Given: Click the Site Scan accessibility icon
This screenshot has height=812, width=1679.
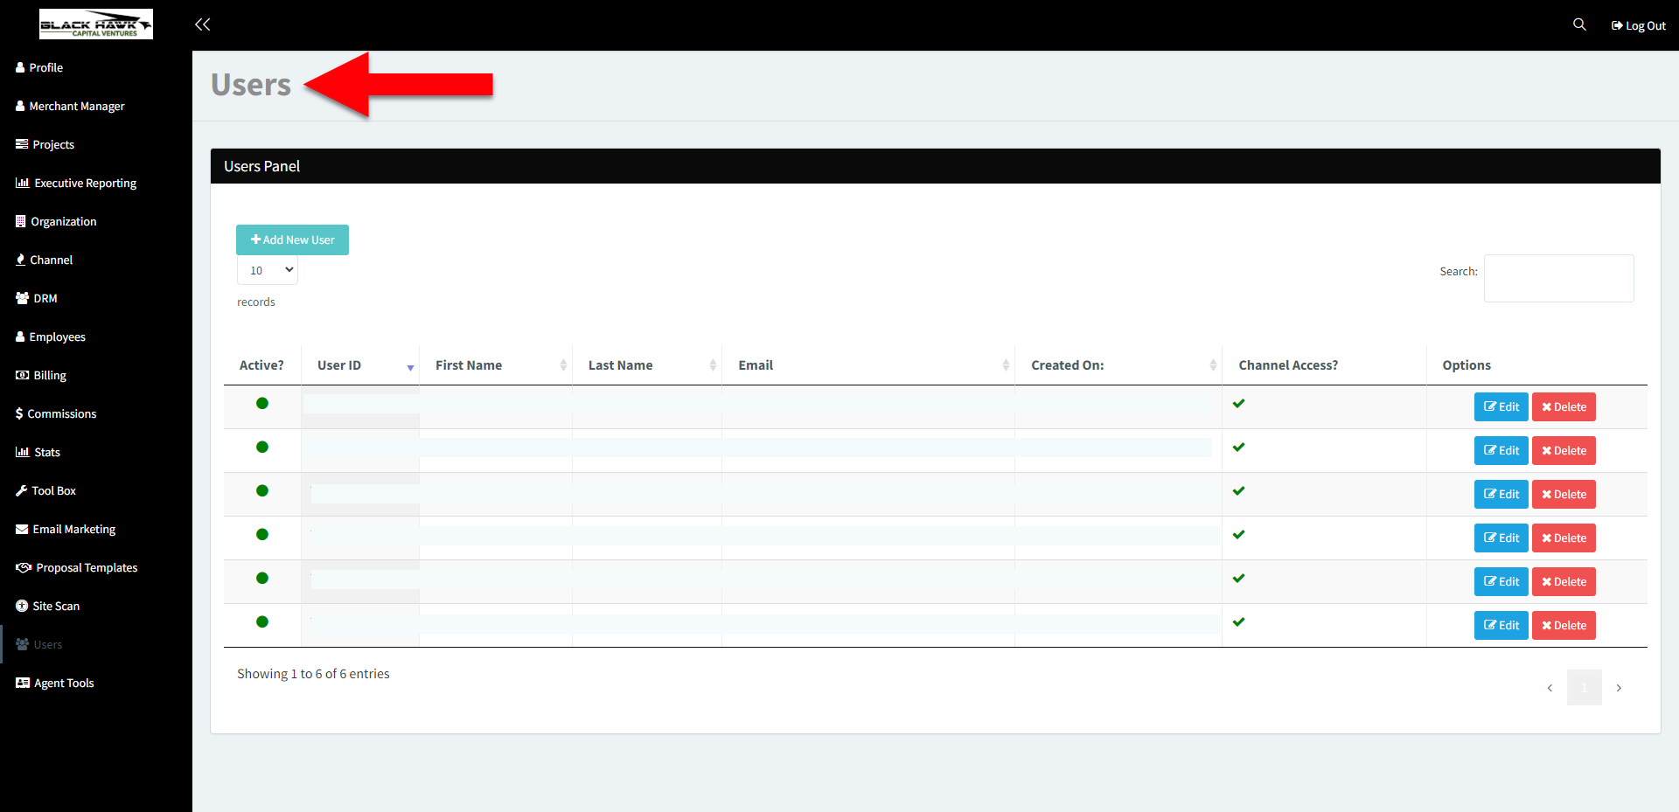Looking at the screenshot, I should coord(22,606).
